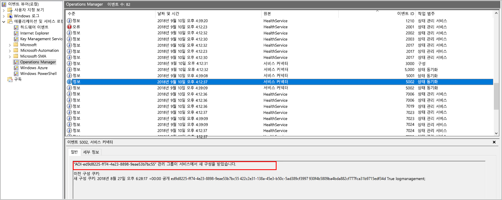
Task: Click the event list scrollbar up arrow
Action: coord(496,13)
